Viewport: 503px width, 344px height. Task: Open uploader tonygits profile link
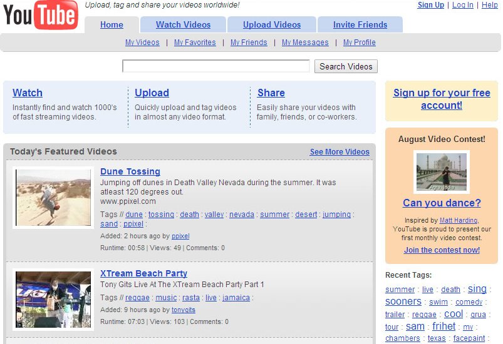click(183, 310)
